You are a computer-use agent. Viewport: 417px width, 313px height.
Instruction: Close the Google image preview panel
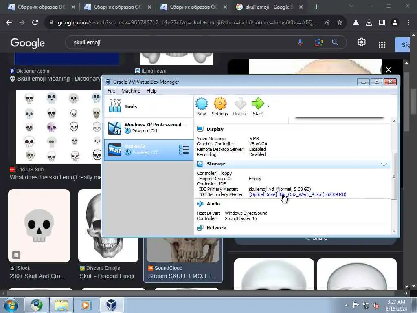click(388, 70)
